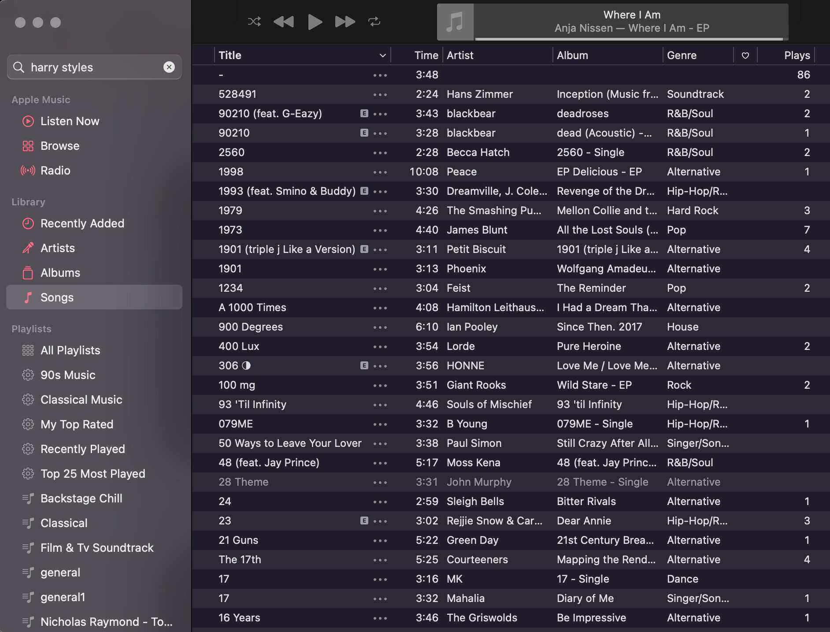Enable shuffle playback
Viewport: 830px width, 632px height.
click(x=254, y=22)
